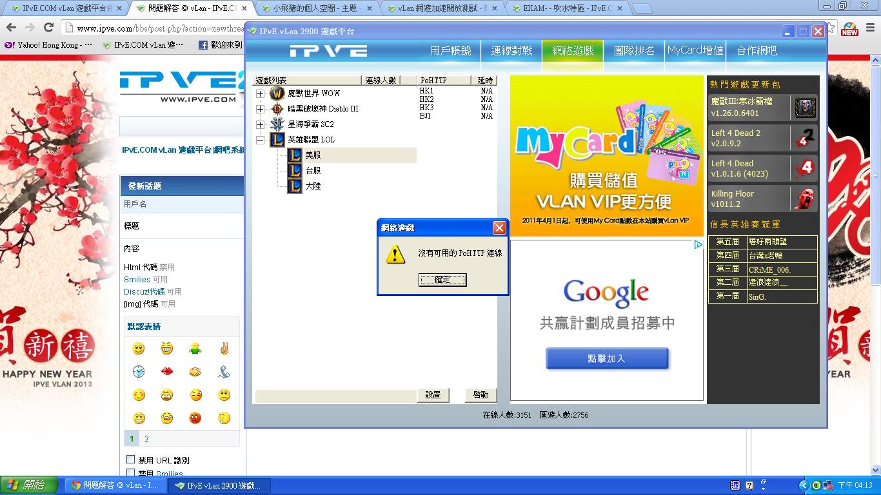Open the Windows 開始 Start menu

[26, 485]
